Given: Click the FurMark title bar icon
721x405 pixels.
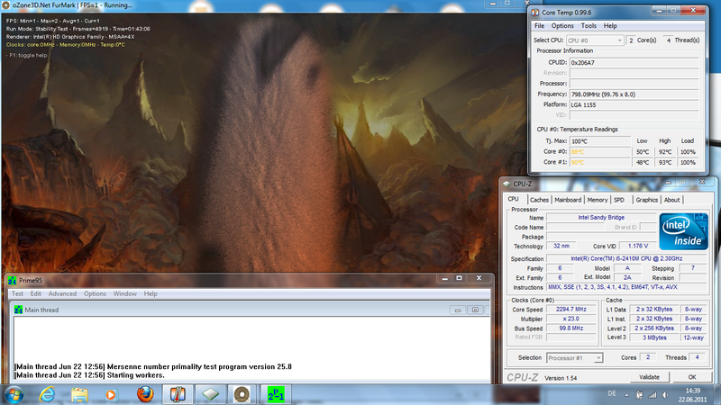Looking at the screenshot, I should [x=6, y=5].
